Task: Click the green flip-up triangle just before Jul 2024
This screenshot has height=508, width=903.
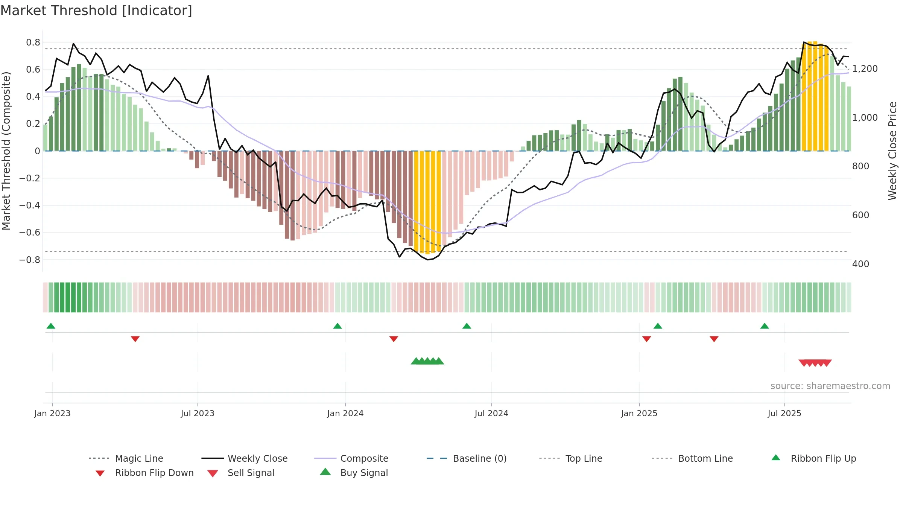Action: click(467, 326)
